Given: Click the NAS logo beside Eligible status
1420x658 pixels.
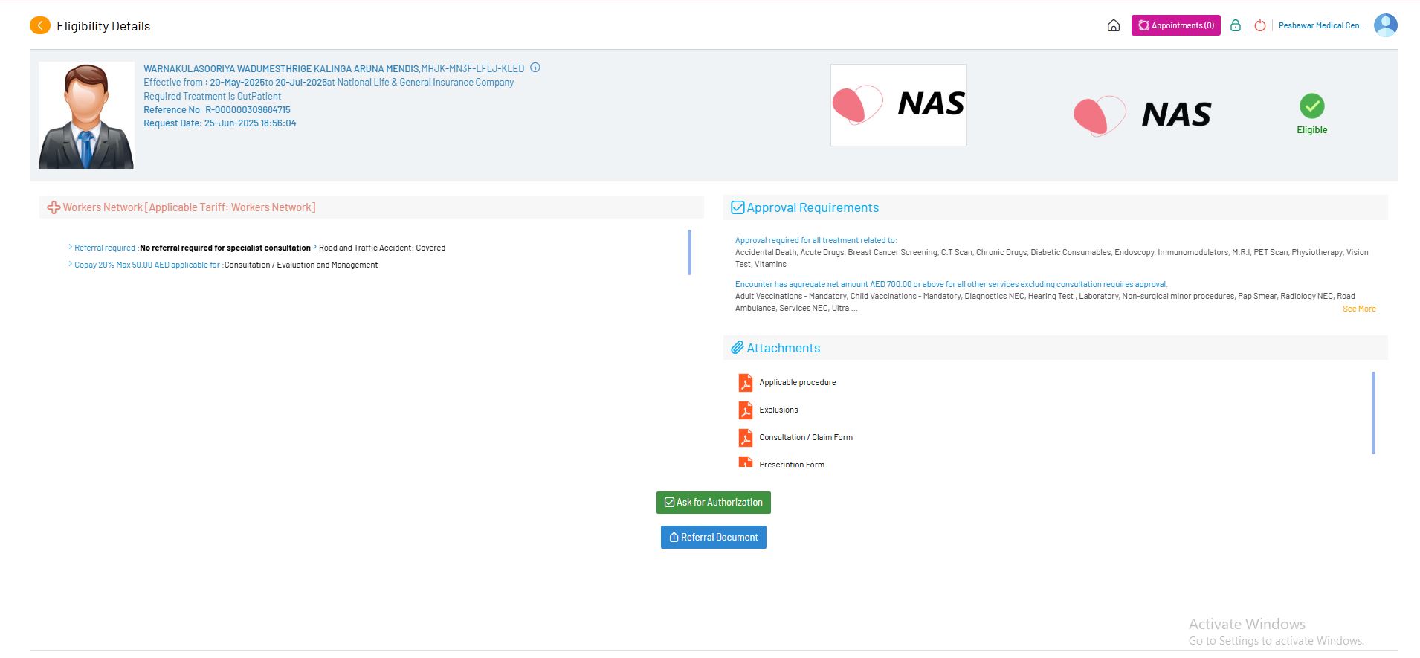Looking at the screenshot, I should click(x=1143, y=115).
